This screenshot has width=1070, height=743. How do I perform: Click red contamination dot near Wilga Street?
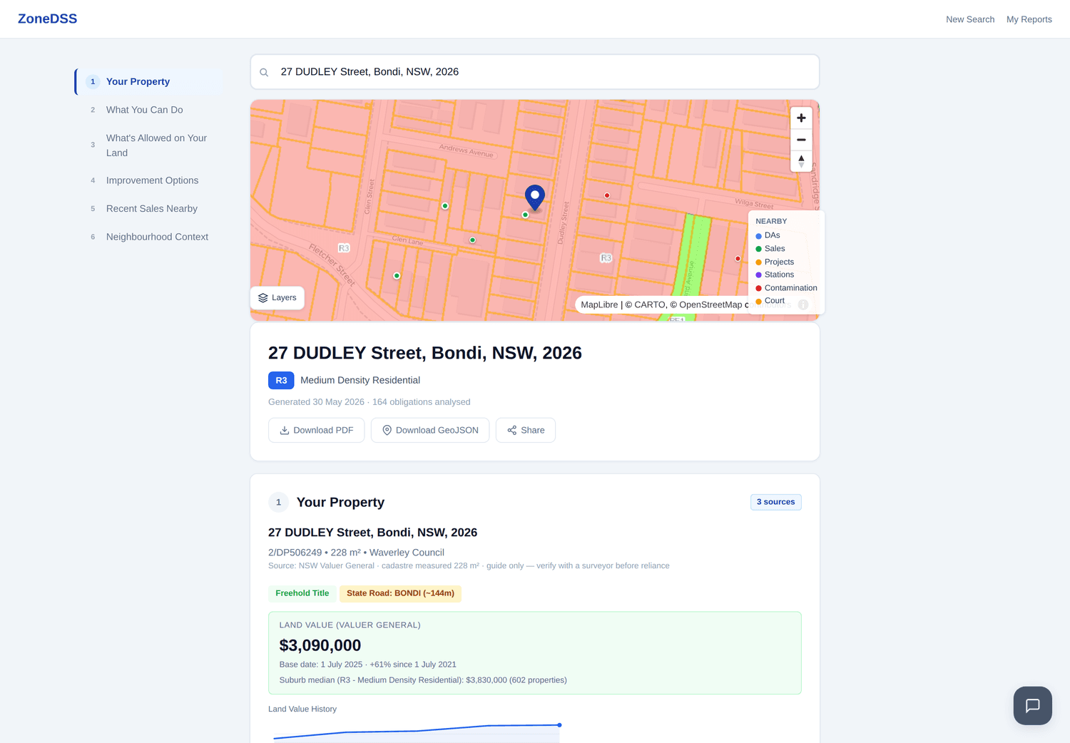607,195
